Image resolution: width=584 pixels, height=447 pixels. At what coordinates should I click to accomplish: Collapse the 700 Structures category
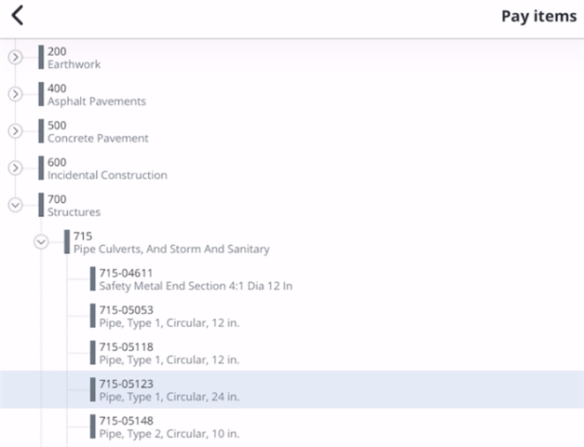pyautogui.click(x=15, y=205)
